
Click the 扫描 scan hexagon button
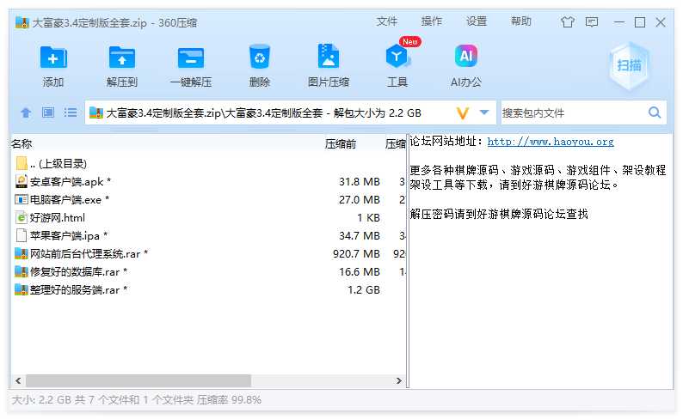[629, 65]
